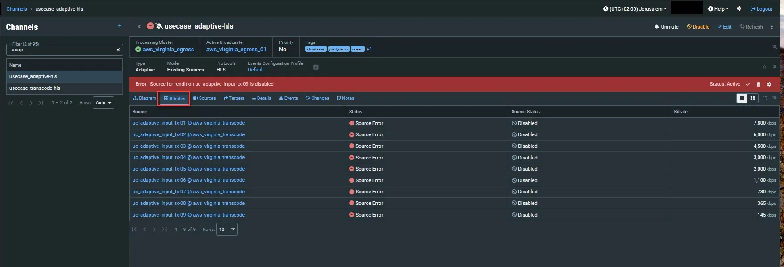Switch to the Sources tab
Image resolution: width=784 pixels, height=267 pixels.
click(204, 98)
